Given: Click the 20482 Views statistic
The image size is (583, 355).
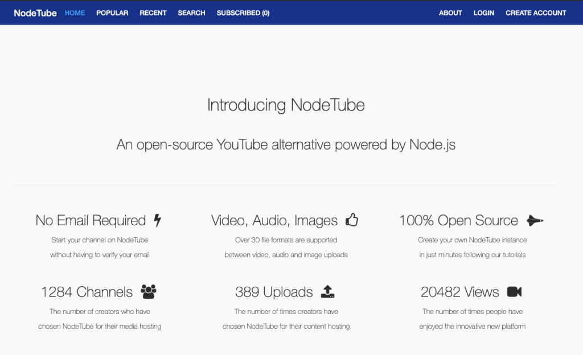Looking at the screenshot, I should pos(460,291).
